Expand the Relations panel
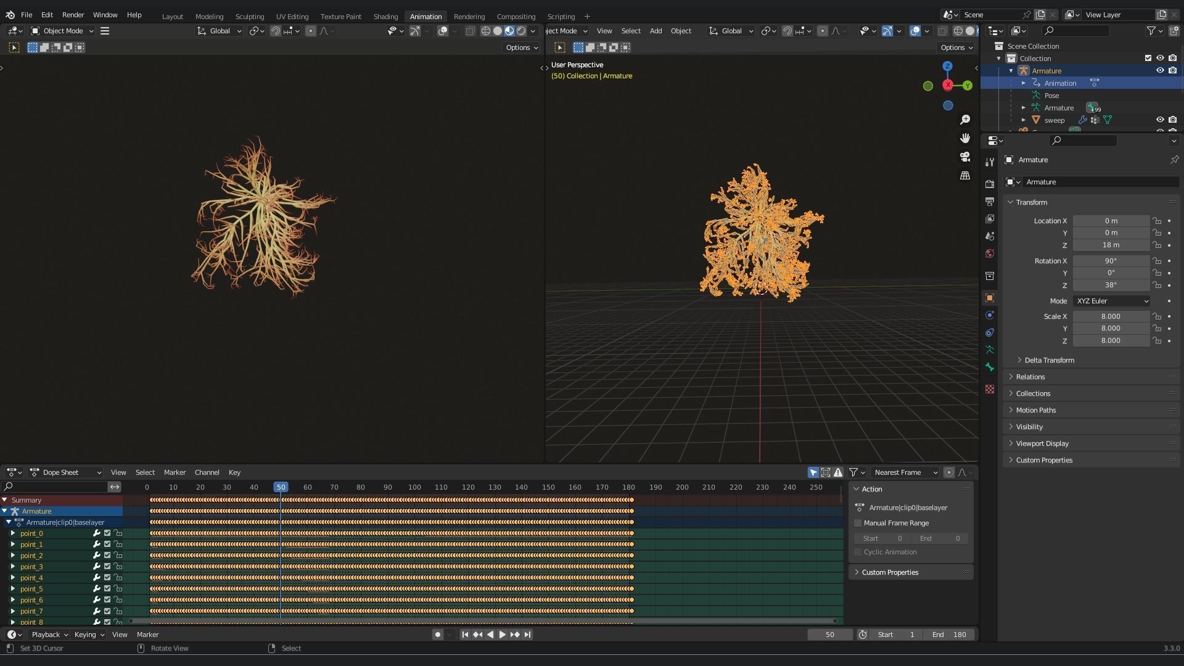 point(1030,377)
